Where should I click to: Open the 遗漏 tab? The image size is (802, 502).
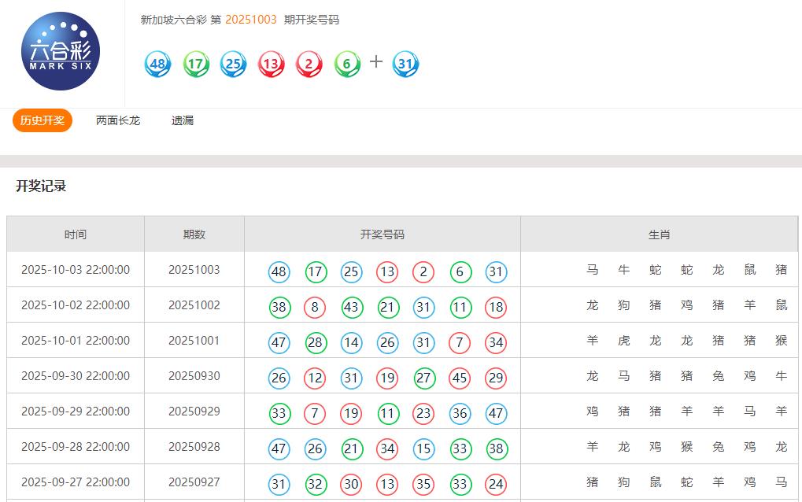coord(183,120)
